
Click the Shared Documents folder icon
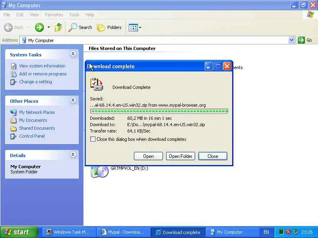click(x=14, y=128)
